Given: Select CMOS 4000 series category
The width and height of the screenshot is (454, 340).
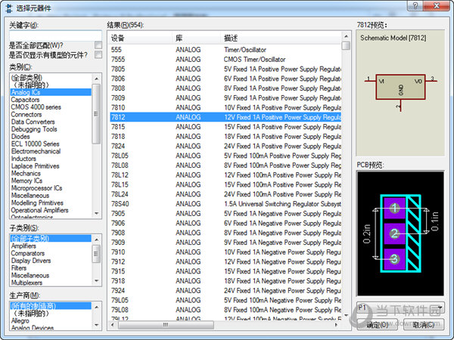Looking at the screenshot, I should click(x=36, y=107).
